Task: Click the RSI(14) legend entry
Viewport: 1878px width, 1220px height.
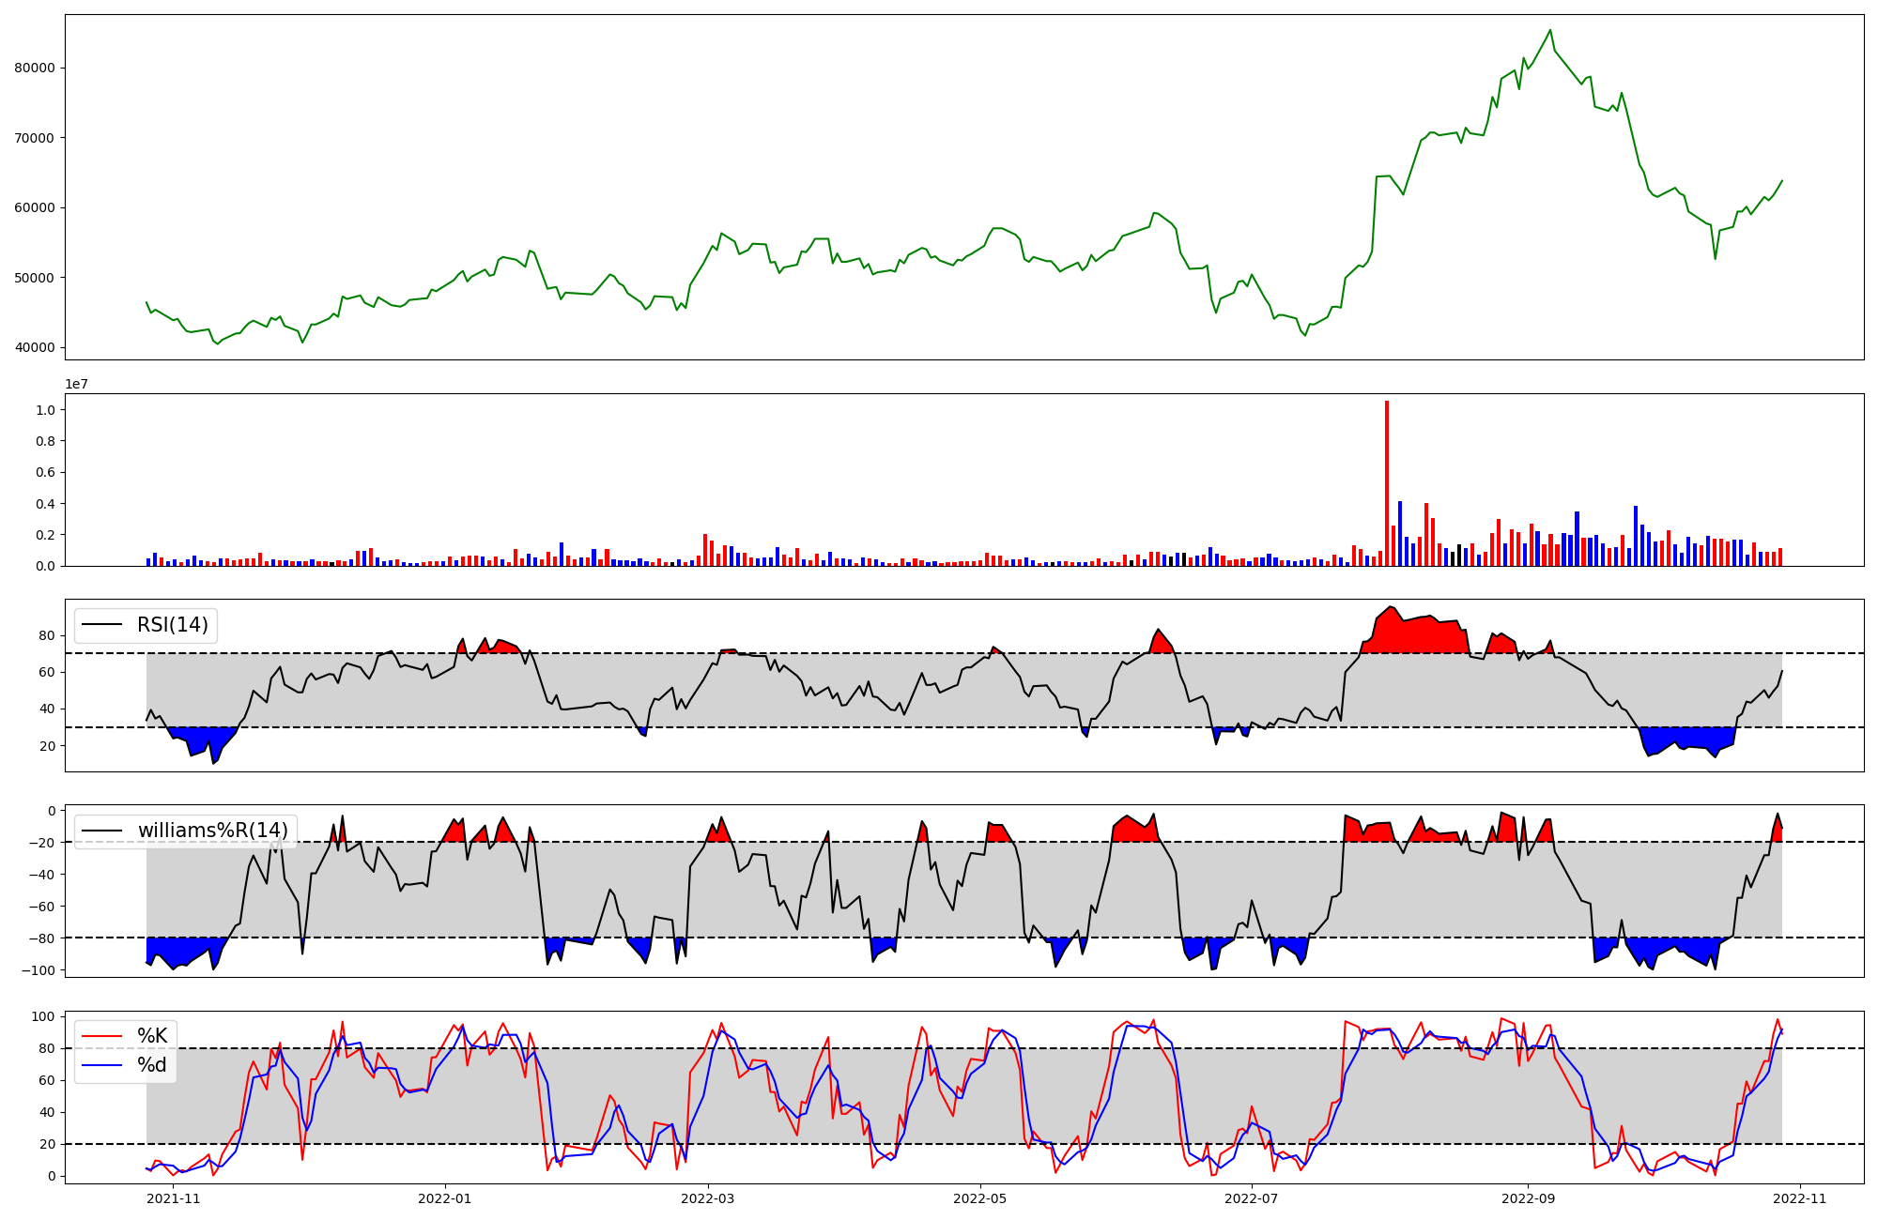Action: click(x=146, y=625)
